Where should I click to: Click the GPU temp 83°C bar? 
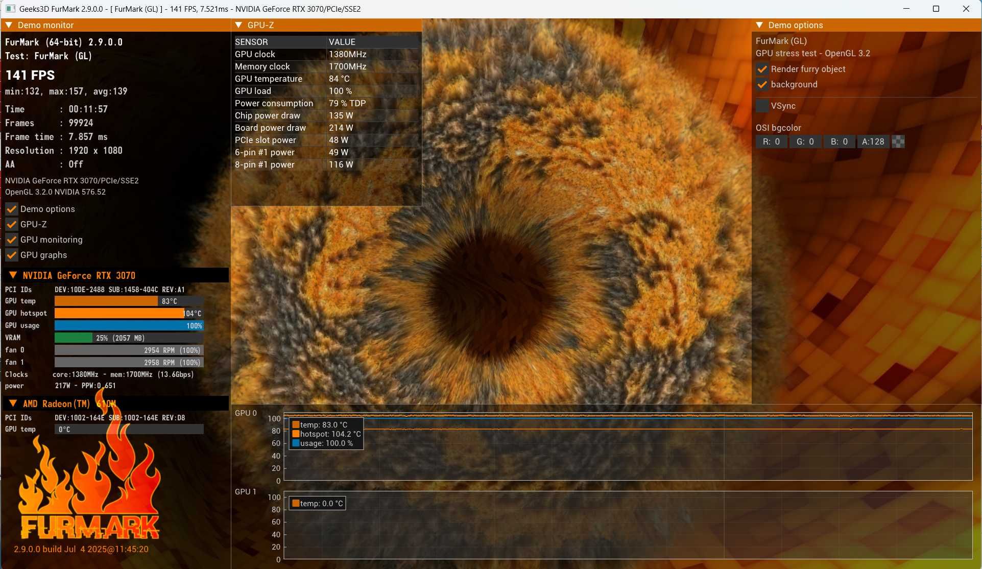pyautogui.click(x=129, y=301)
